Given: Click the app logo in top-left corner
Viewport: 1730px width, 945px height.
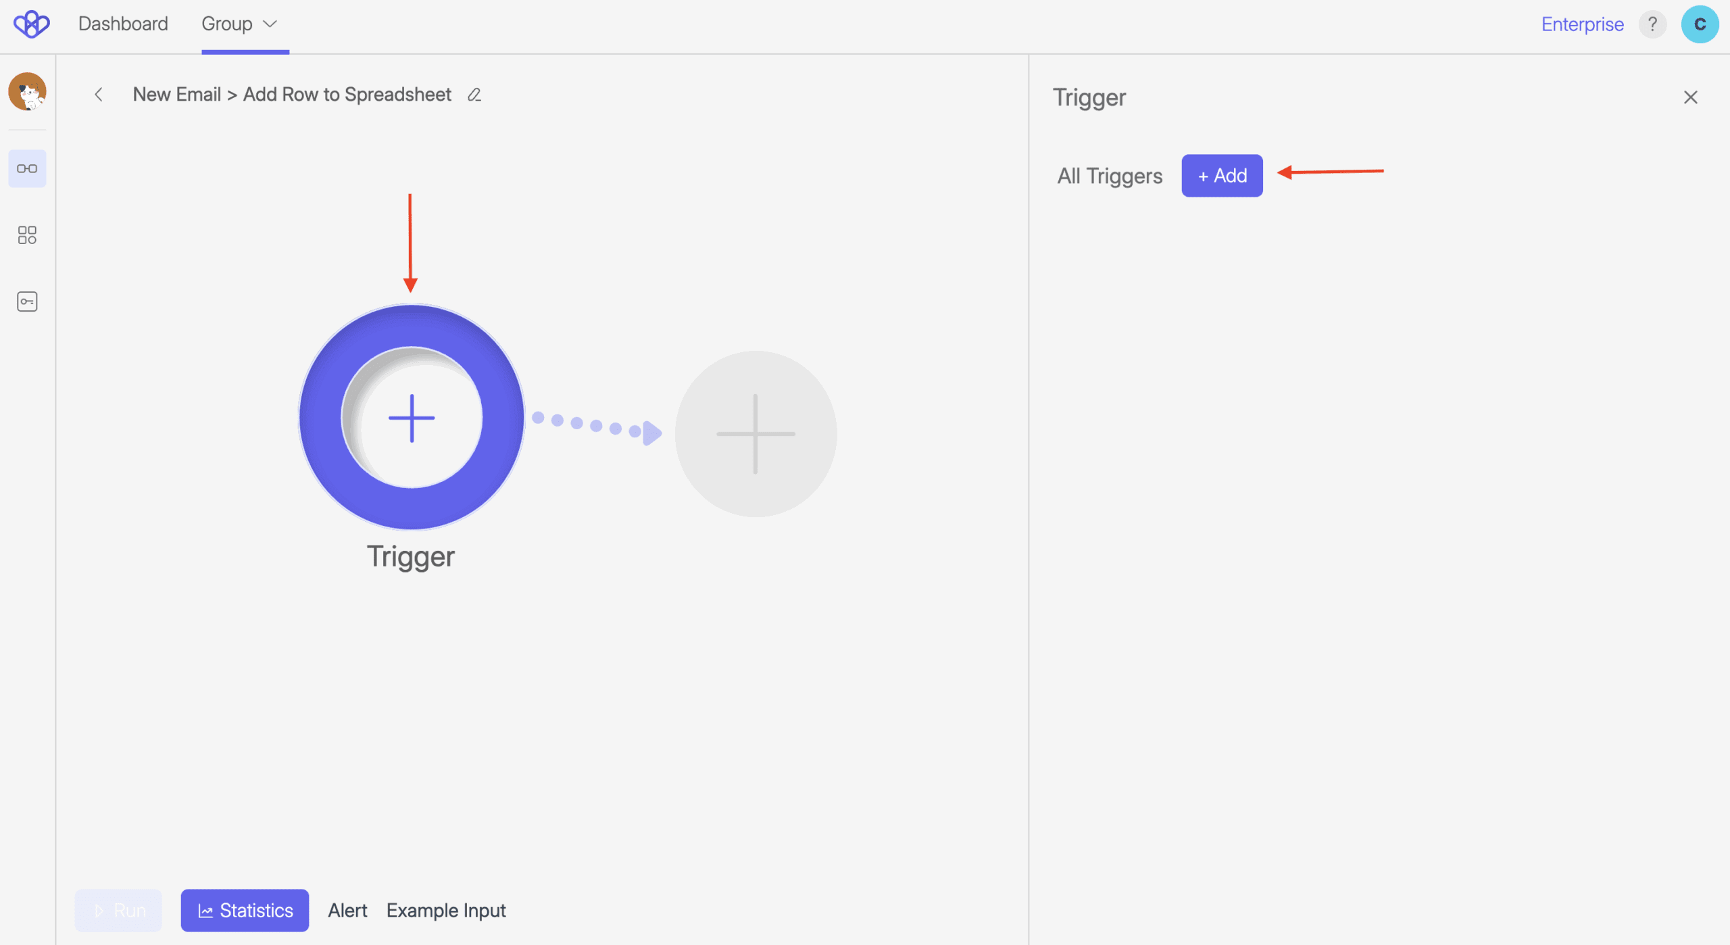Looking at the screenshot, I should click(31, 24).
